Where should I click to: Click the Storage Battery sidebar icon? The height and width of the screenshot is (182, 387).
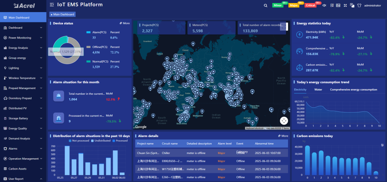click(x=5, y=118)
